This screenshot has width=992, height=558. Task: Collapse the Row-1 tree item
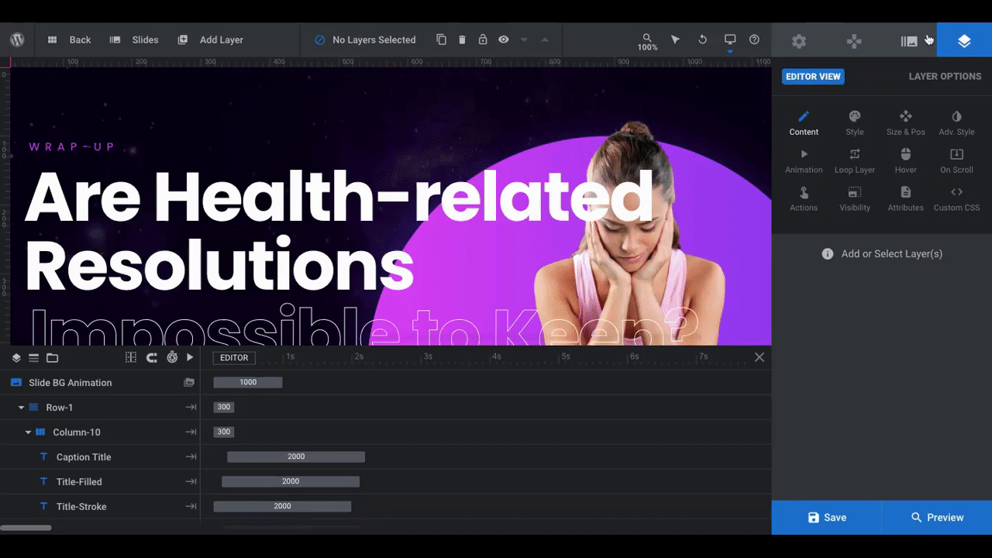click(21, 408)
